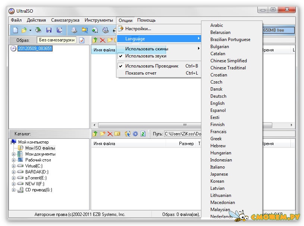Screen dimensions: 304x226
Task: Select English from the language list
Action: pyautogui.click(x=232, y=103)
